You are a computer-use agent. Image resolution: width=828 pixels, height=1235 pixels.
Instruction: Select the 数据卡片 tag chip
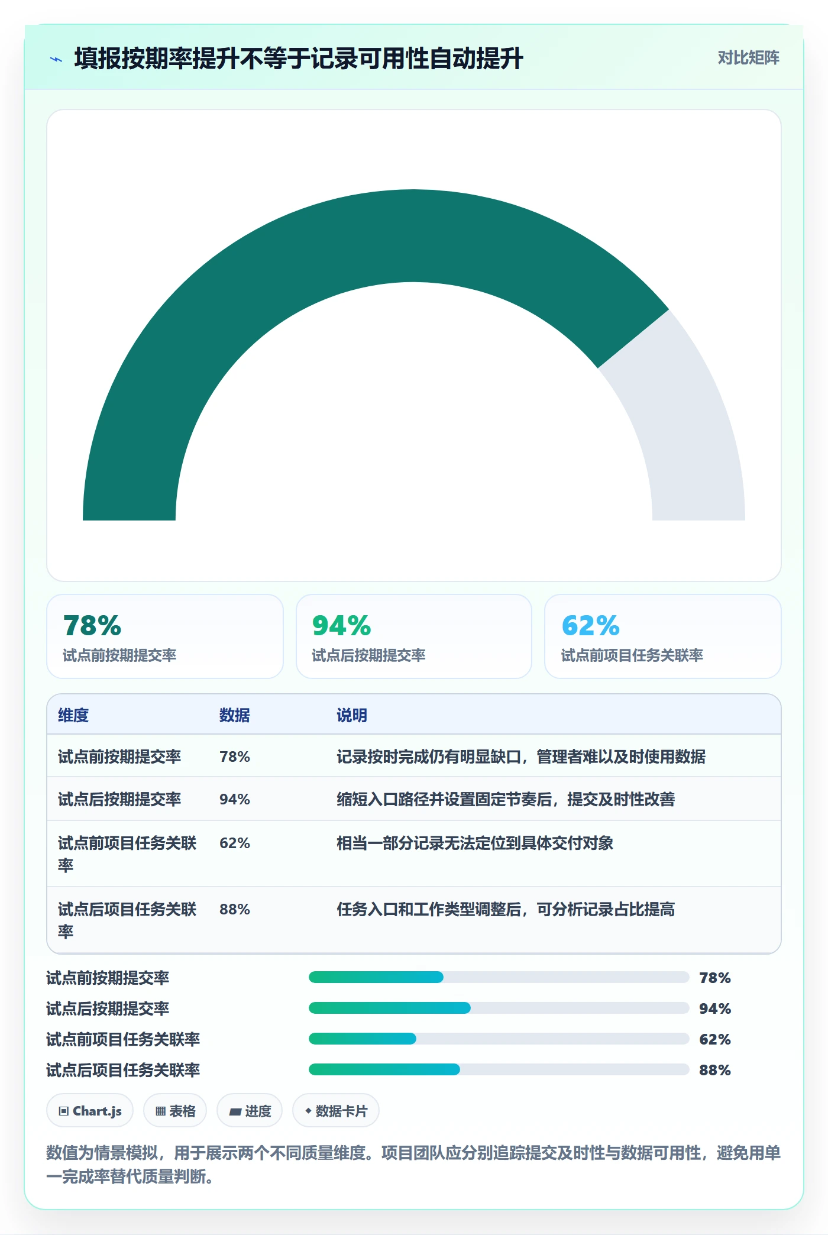pyautogui.click(x=336, y=1111)
